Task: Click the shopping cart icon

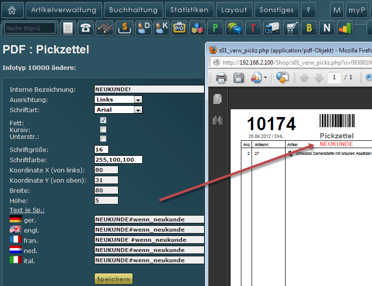Action: [x=291, y=28]
